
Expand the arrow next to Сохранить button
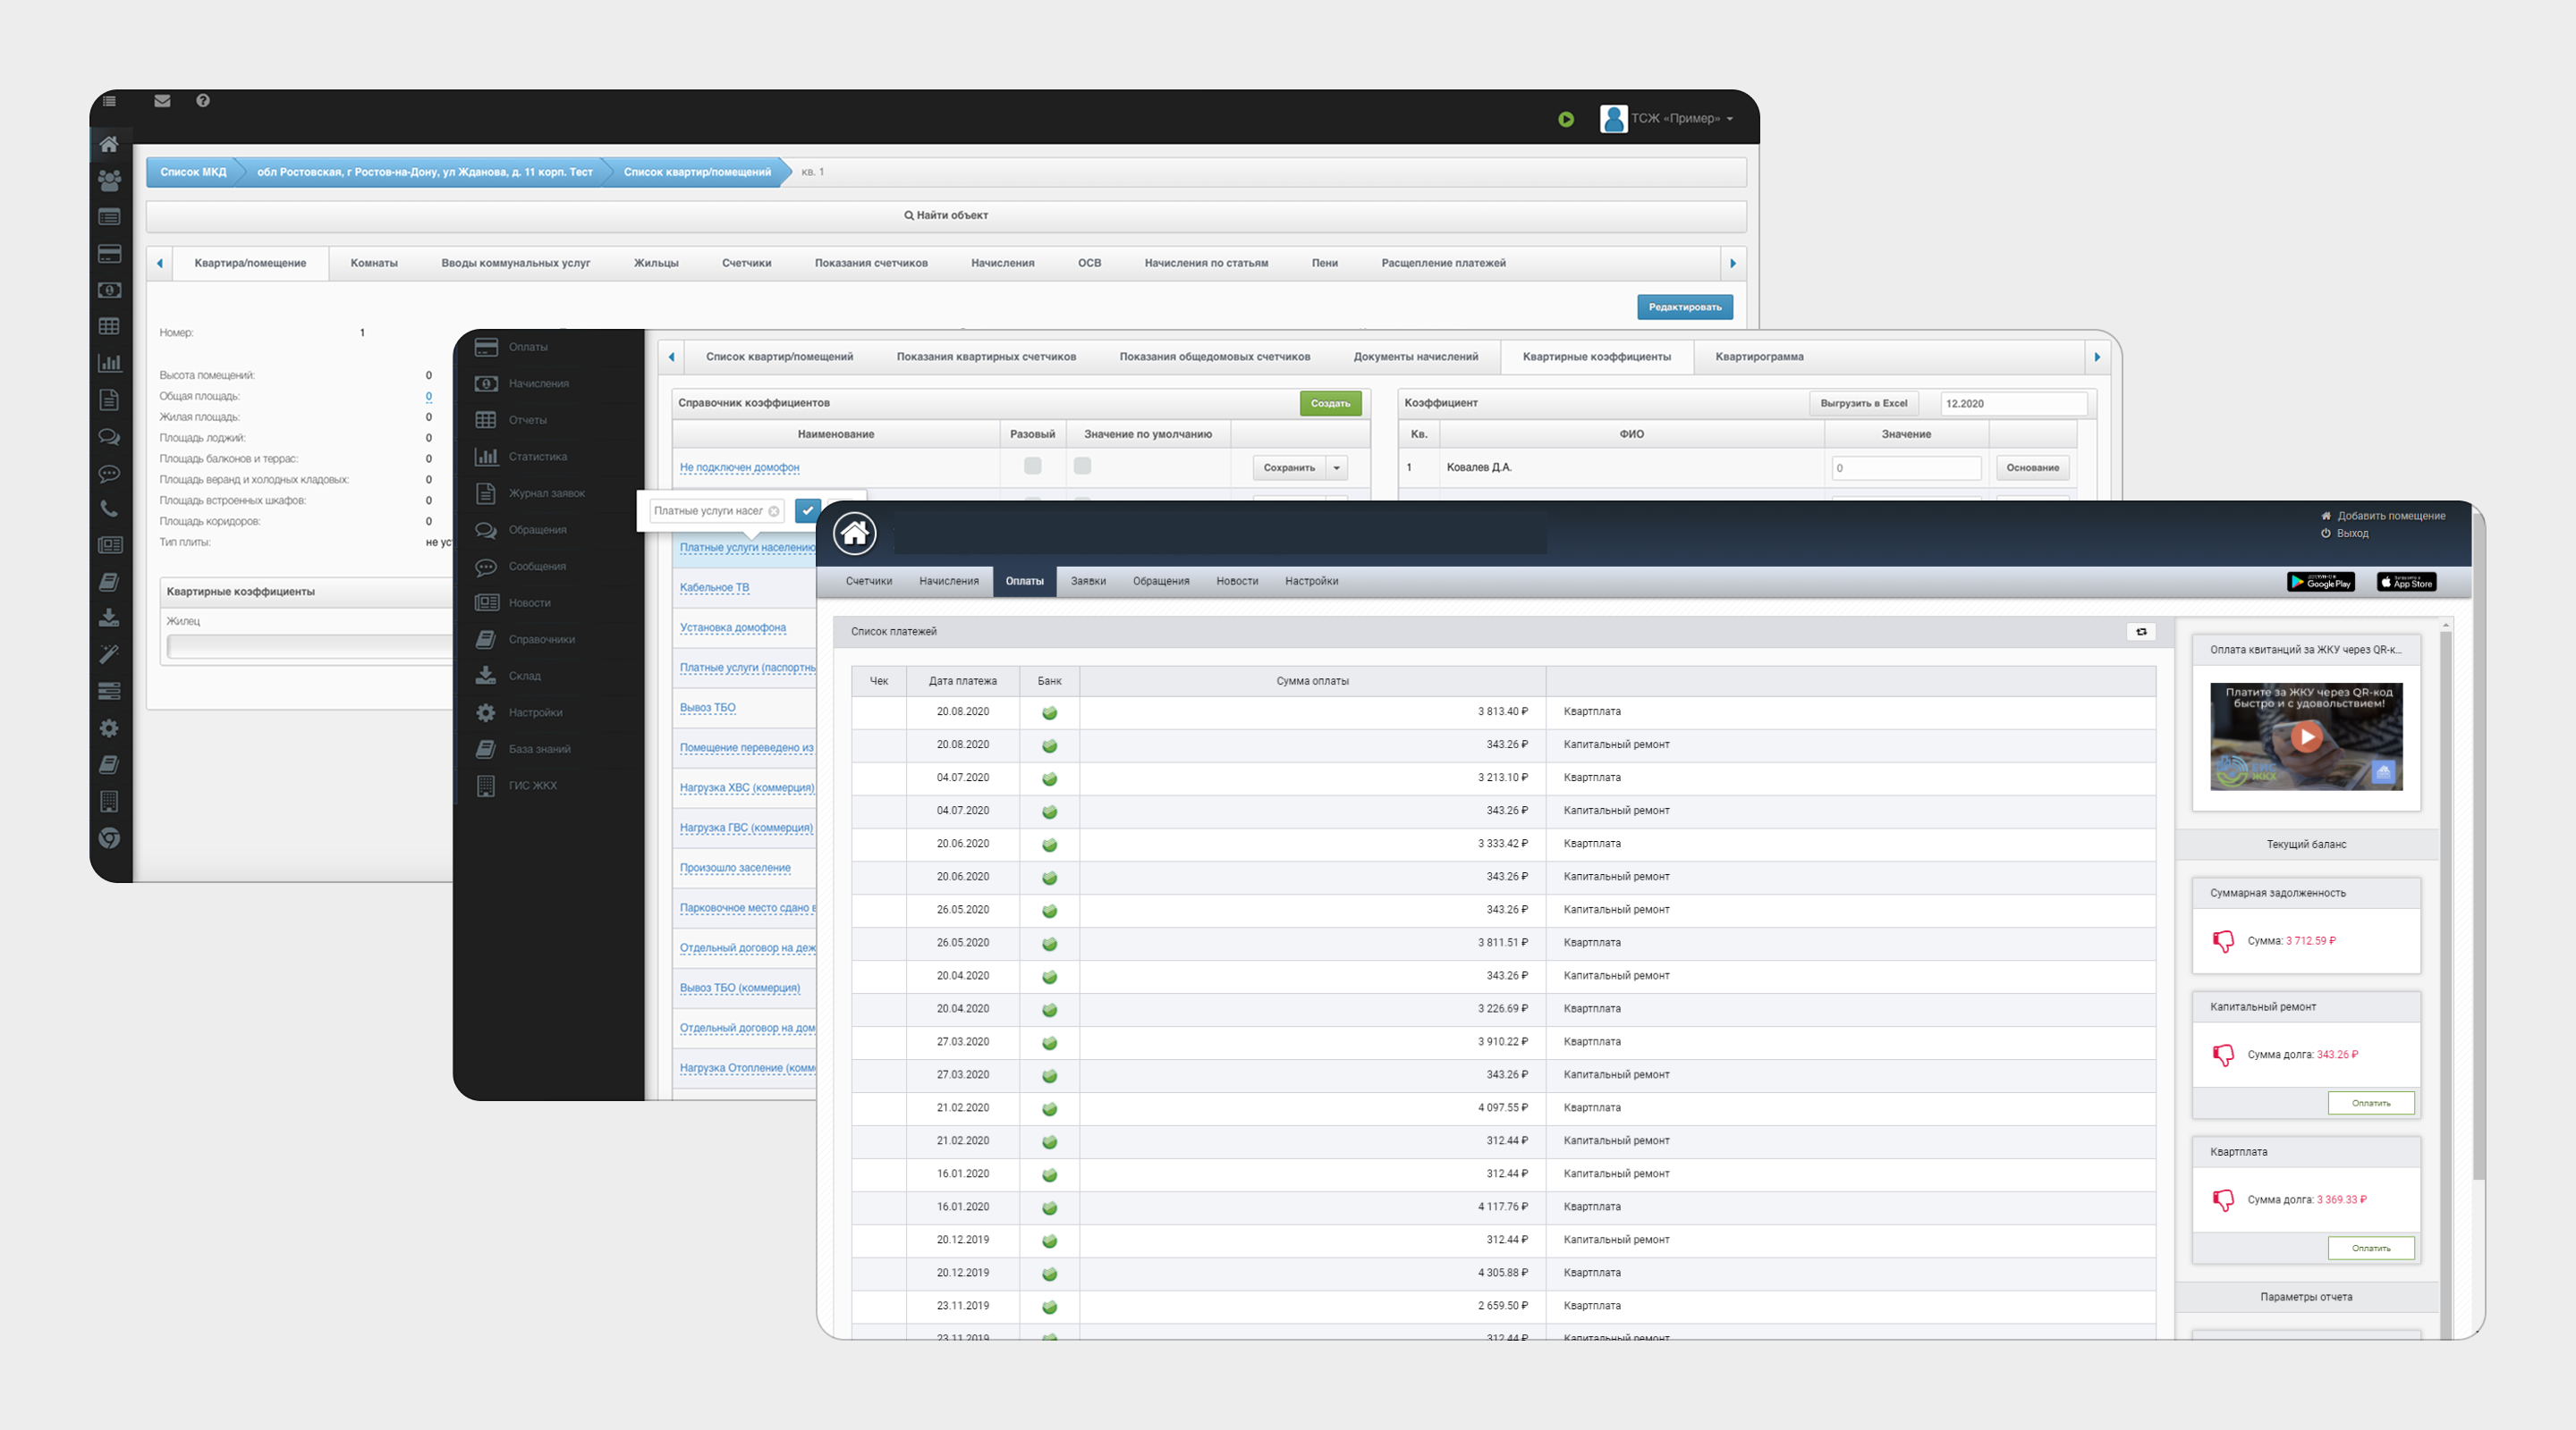(1337, 467)
